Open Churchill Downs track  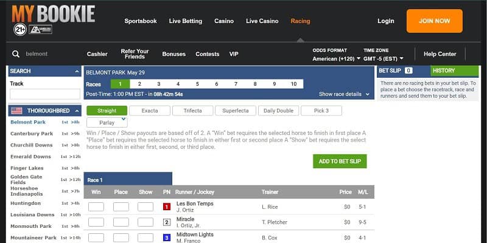[30, 145]
